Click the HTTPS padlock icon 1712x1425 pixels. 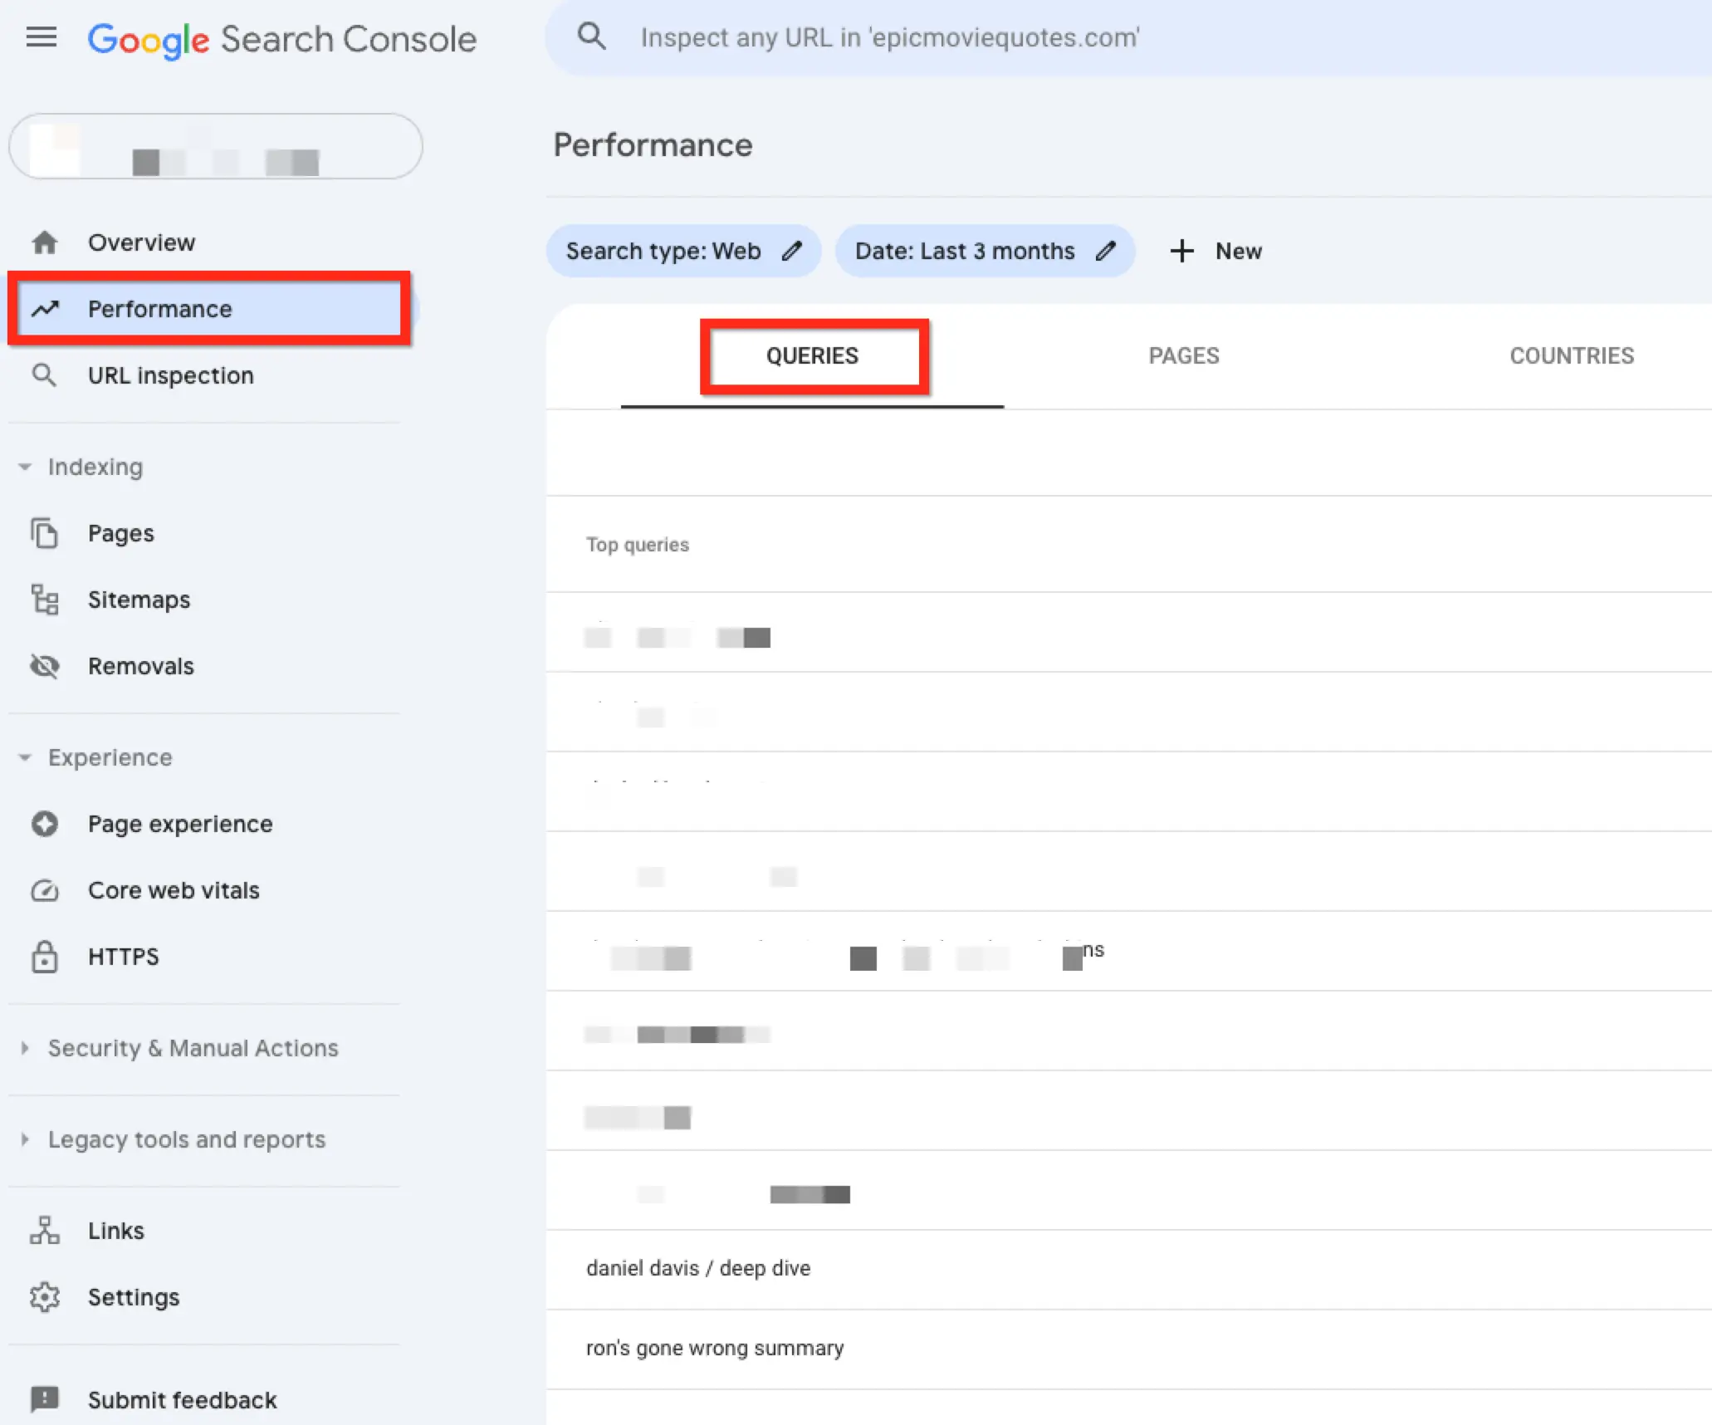45,957
